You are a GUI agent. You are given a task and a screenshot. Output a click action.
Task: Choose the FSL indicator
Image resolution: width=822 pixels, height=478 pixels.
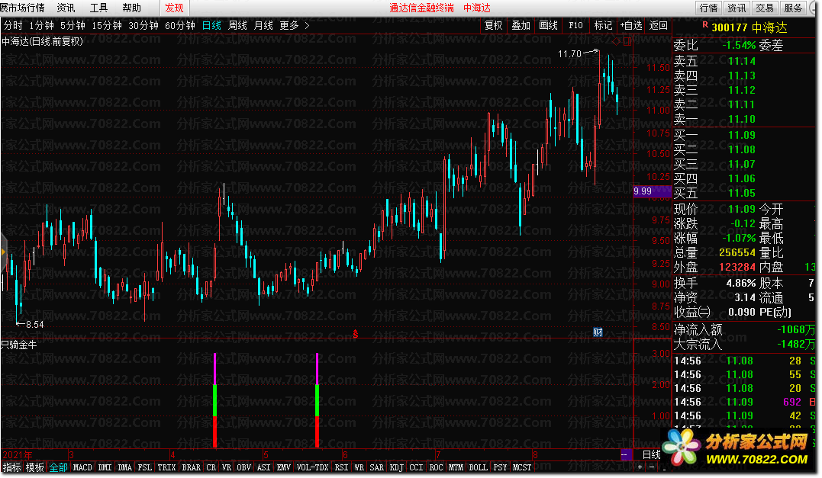145,467
